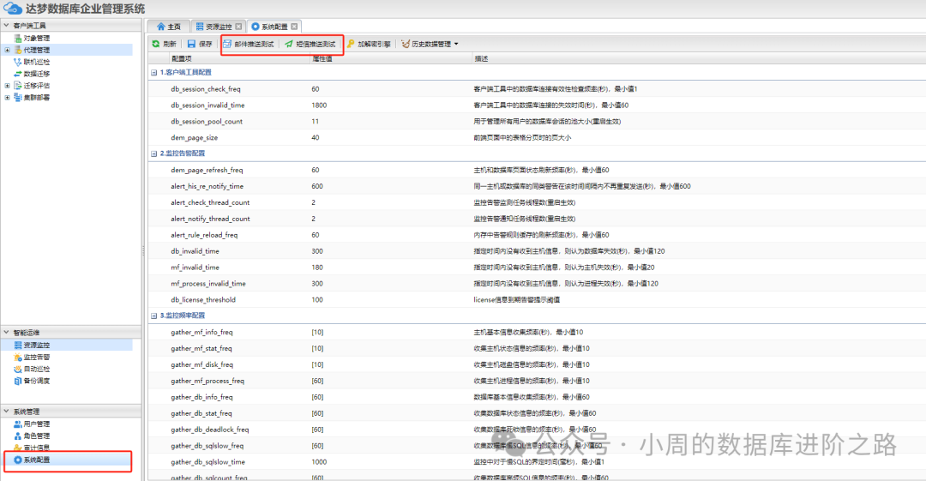The width and height of the screenshot is (926, 481).
Task: Open 审计信息 under 系统管理
Action: [x=37, y=448]
